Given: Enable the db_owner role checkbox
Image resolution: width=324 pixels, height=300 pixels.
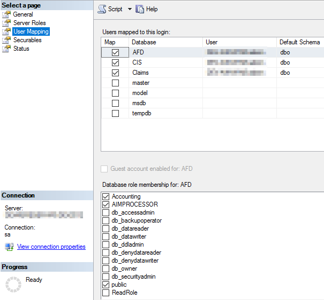Looking at the screenshot, I should point(106,269).
